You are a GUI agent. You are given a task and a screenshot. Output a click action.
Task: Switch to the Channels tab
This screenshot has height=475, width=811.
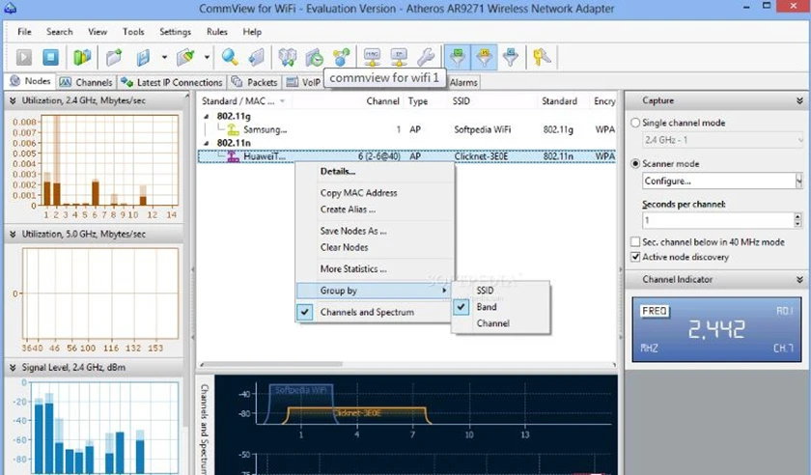86,82
